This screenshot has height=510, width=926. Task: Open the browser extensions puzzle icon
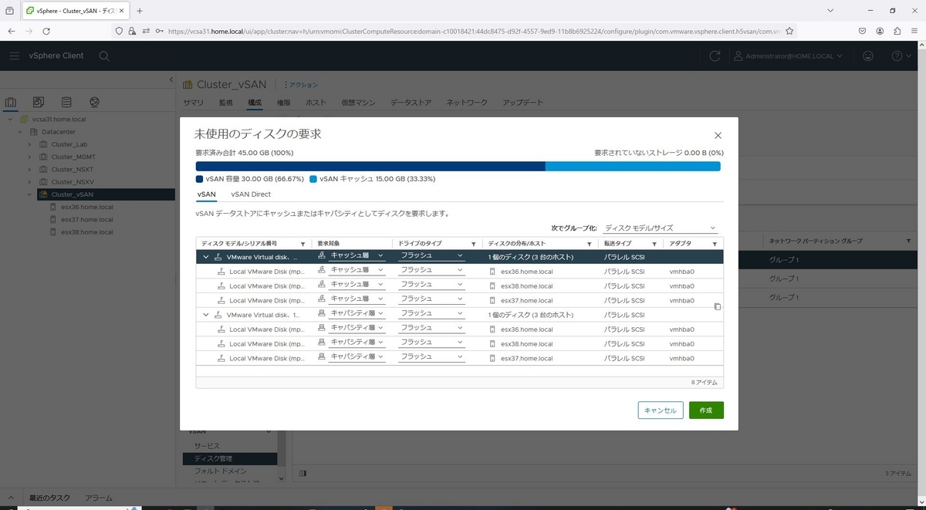coord(897,31)
